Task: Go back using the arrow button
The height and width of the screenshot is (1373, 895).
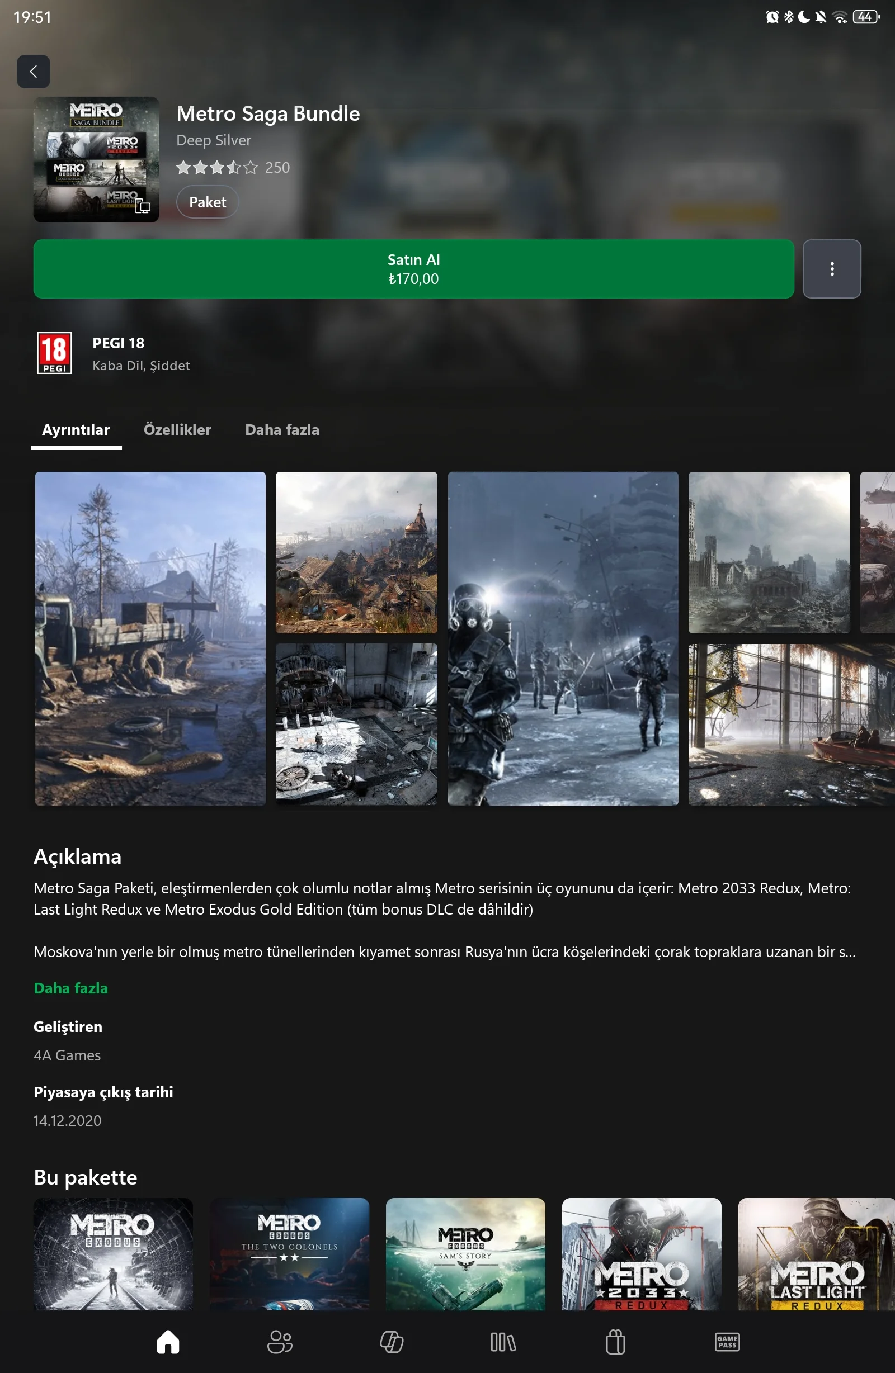Action: (x=34, y=72)
